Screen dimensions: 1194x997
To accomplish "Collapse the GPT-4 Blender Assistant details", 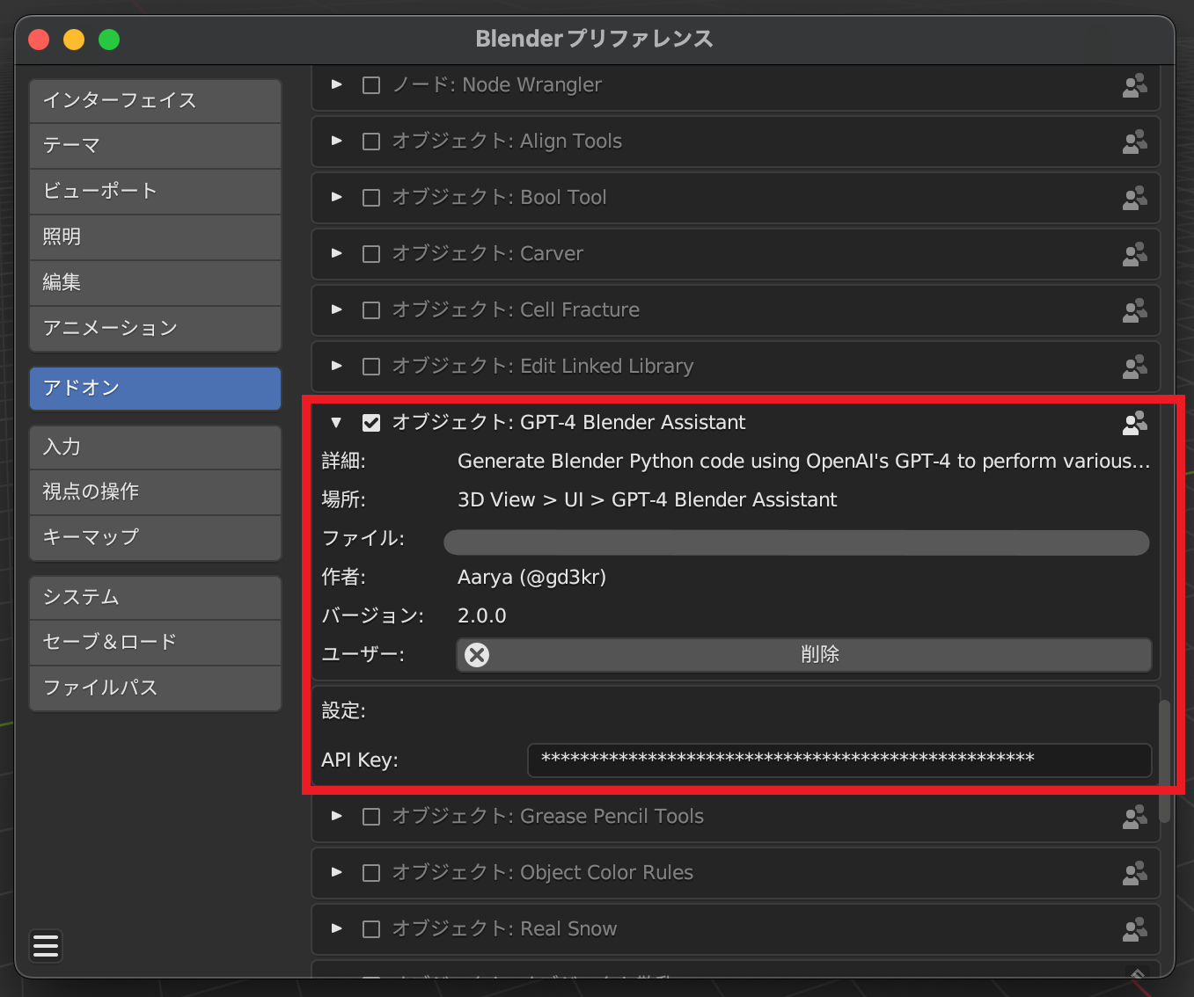I will 336,423.
